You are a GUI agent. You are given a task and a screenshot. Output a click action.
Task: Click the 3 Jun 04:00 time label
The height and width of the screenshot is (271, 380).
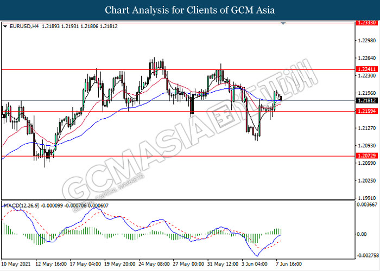(x=255, y=264)
